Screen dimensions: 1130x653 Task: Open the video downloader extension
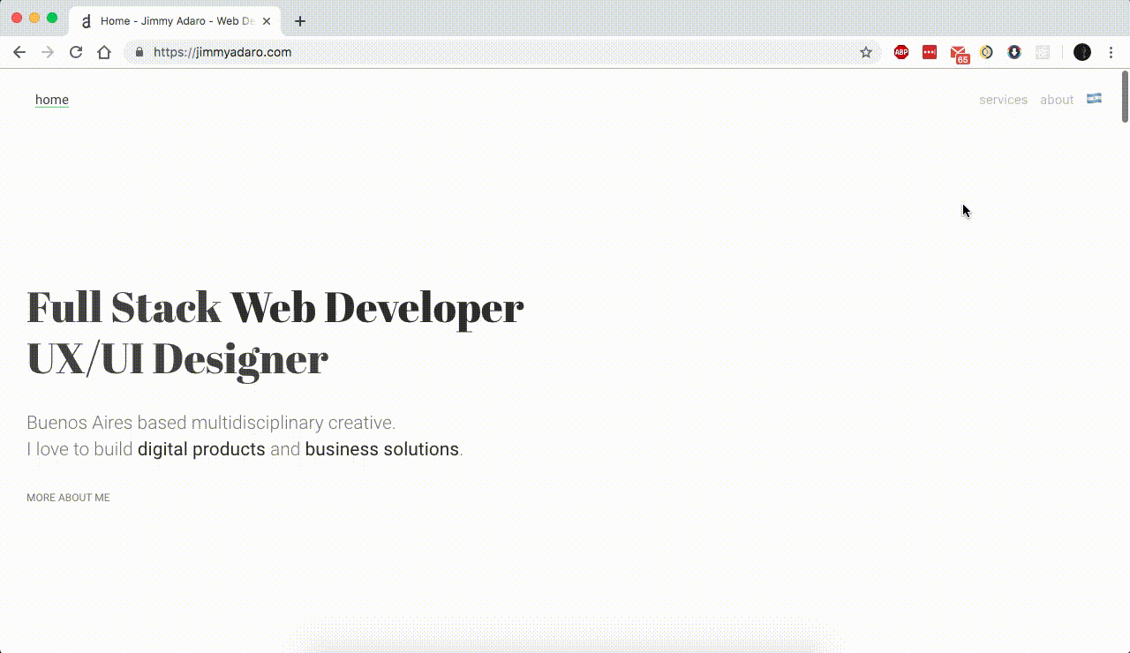point(1013,52)
